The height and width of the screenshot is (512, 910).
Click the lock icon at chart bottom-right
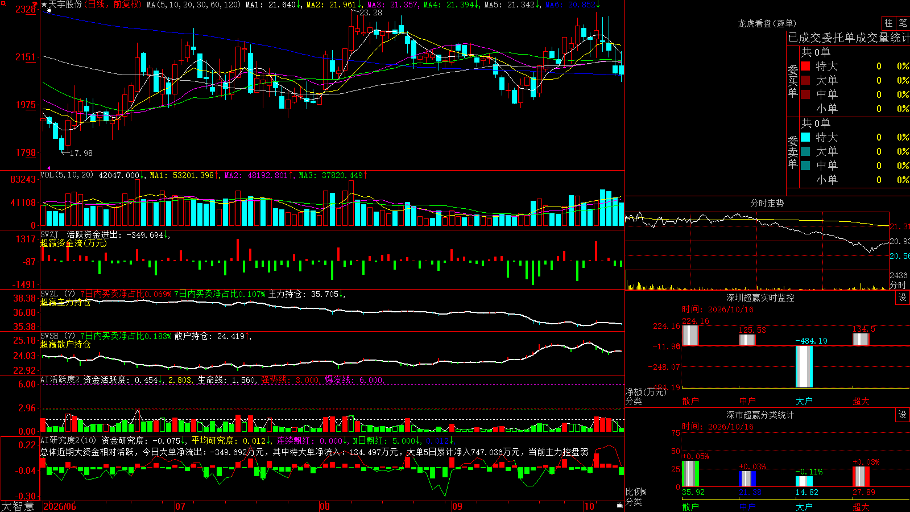coord(619,505)
